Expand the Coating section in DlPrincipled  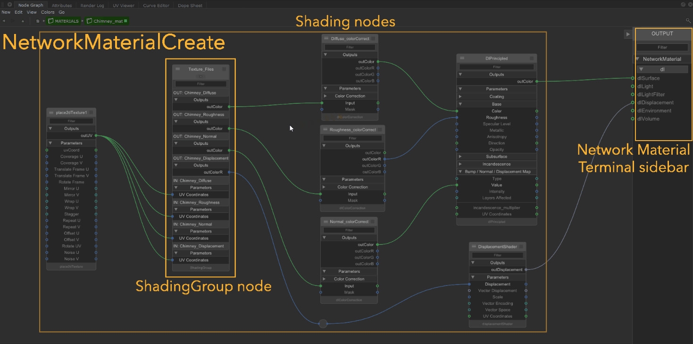click(460, 97)
